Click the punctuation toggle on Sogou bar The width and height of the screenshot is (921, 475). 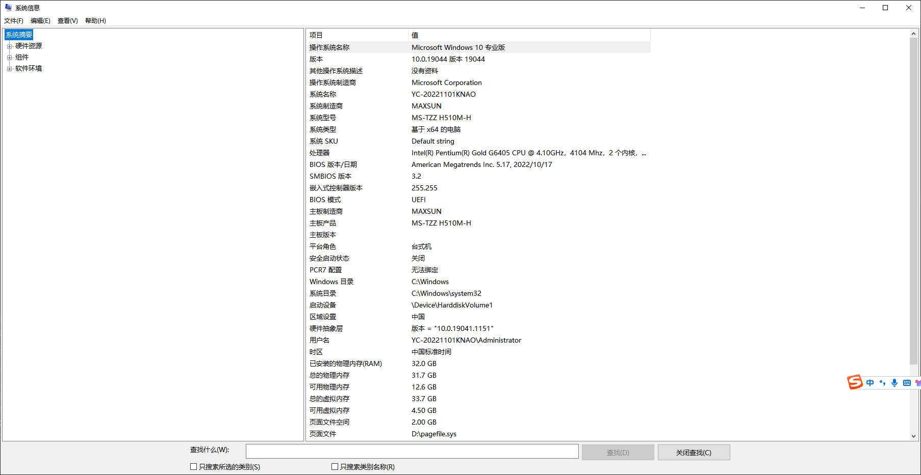click(882, 383)
